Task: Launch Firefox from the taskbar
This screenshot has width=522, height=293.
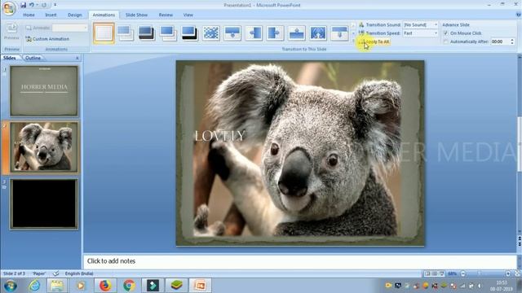Action: click(x=105, y=286)
